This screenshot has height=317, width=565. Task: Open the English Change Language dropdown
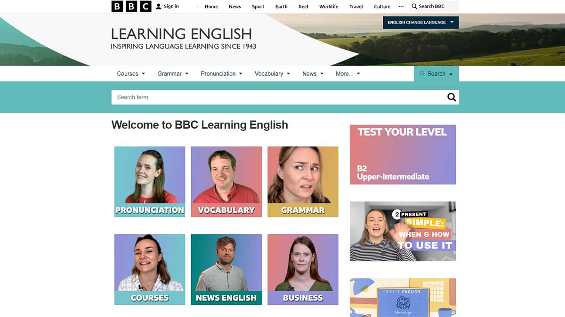click(420, 22)
